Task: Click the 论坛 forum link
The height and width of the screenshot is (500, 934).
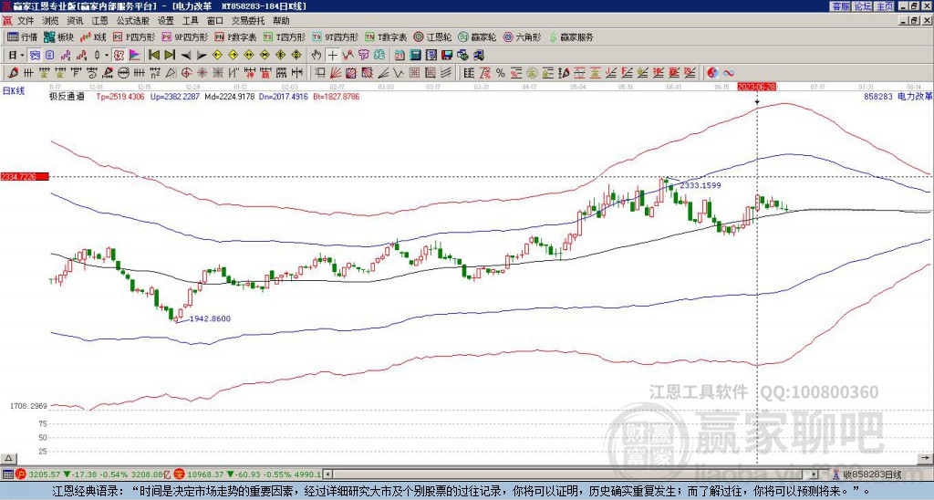Action: (862, 5)
